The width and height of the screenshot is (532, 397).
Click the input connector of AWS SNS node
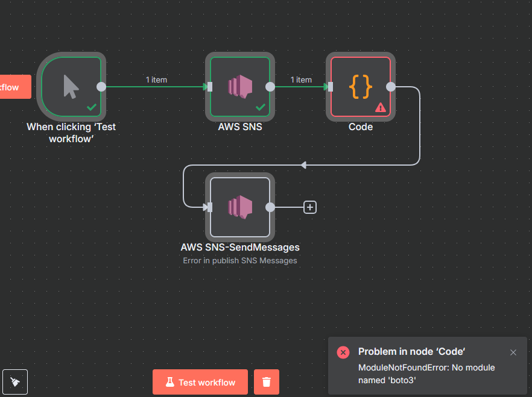point(210,87)
